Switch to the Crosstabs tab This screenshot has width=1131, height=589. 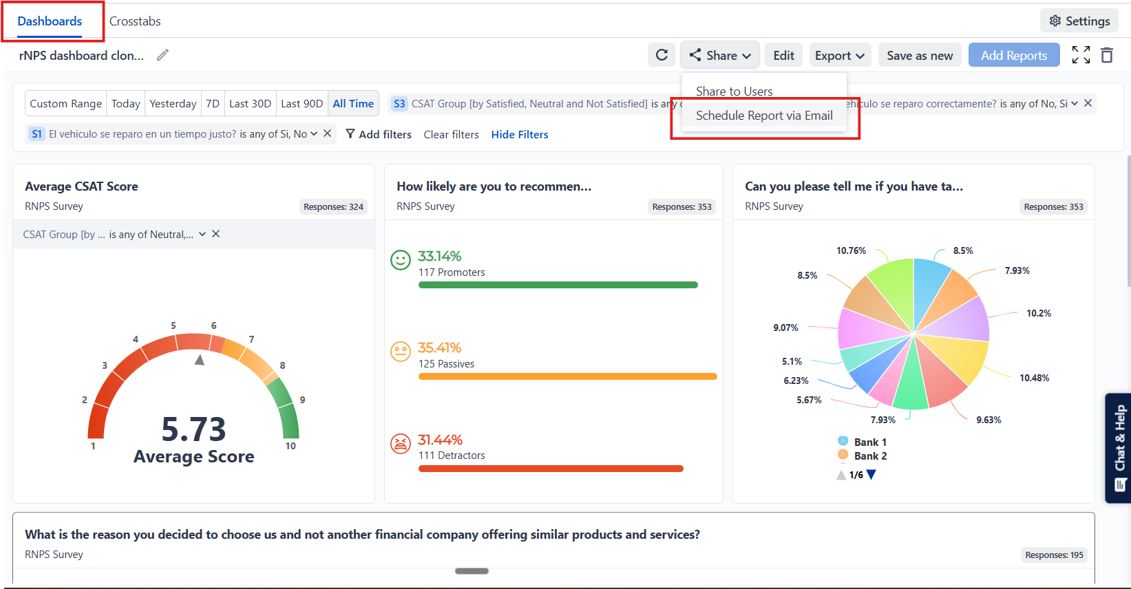135,21
